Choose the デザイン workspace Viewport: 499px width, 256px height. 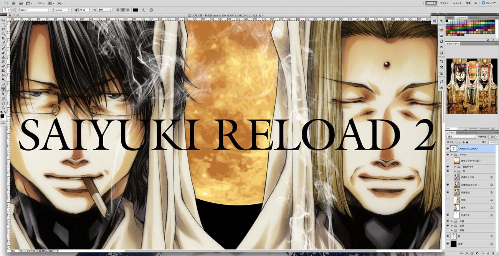[444, 3]
